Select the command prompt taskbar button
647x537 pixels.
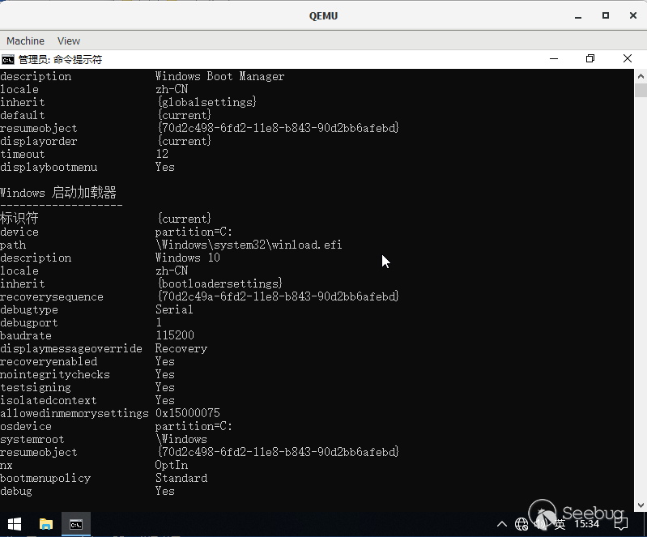point(76,524)
